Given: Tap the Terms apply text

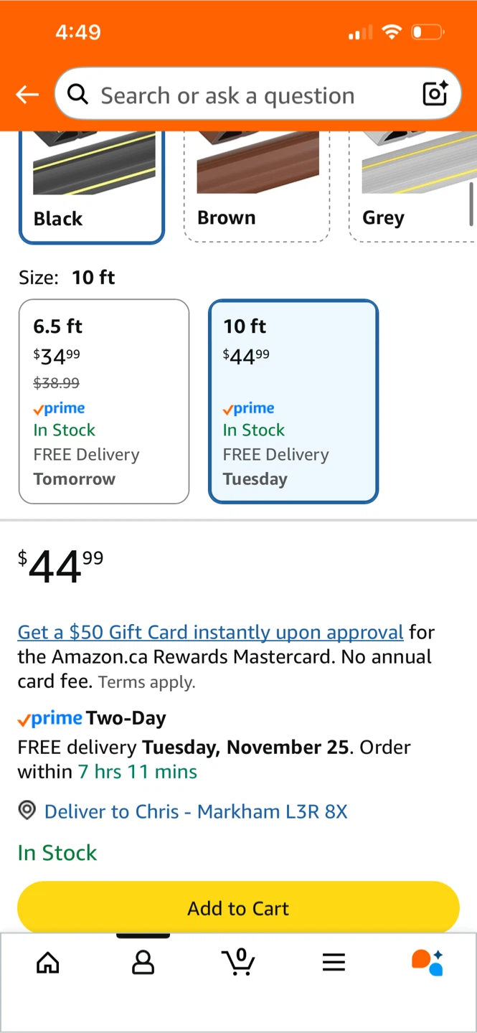Looking at the screenshot, I should 146,682.
